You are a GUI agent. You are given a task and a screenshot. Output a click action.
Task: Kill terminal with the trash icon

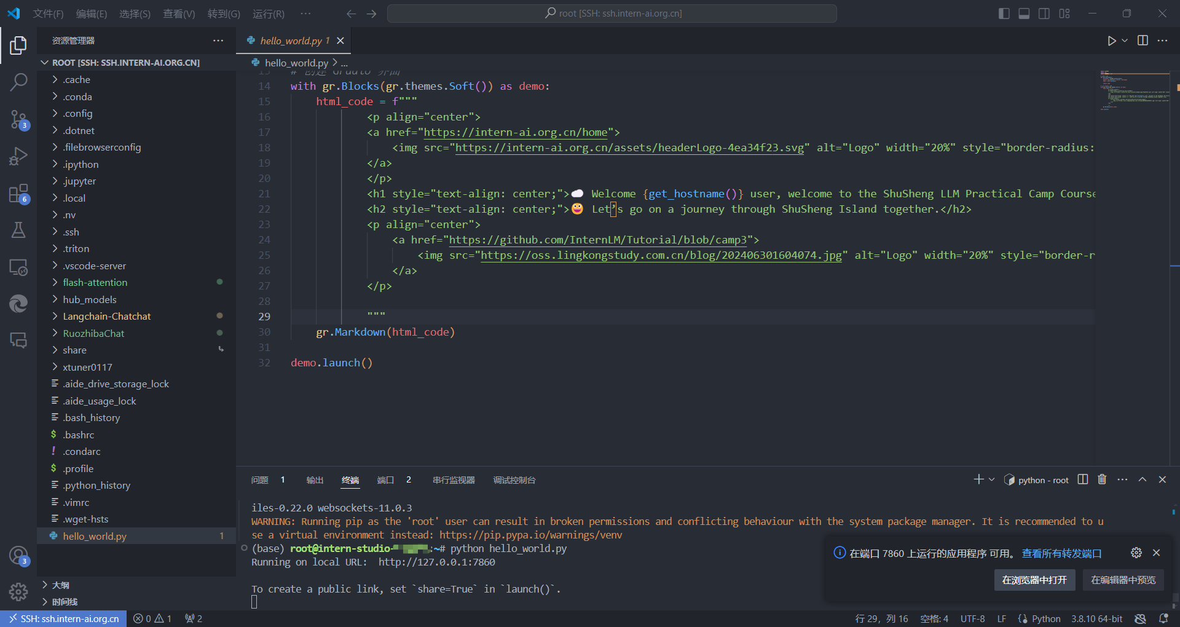tap(1102, 479)
